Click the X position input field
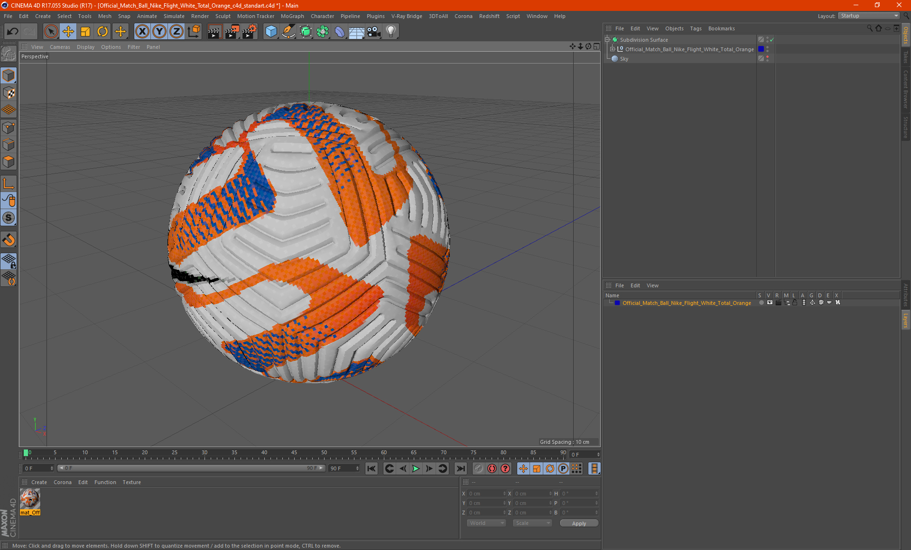 point(486,494)
